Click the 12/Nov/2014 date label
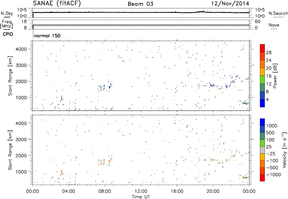The image size is (288, 199). point(230,4)
